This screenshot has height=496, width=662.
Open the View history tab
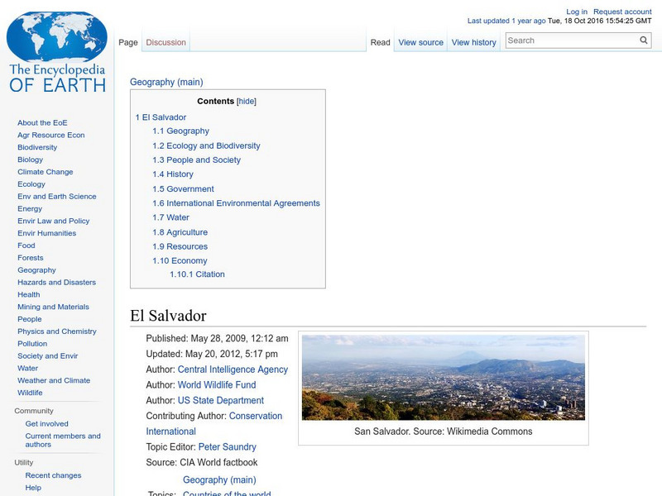coord(473,42)
